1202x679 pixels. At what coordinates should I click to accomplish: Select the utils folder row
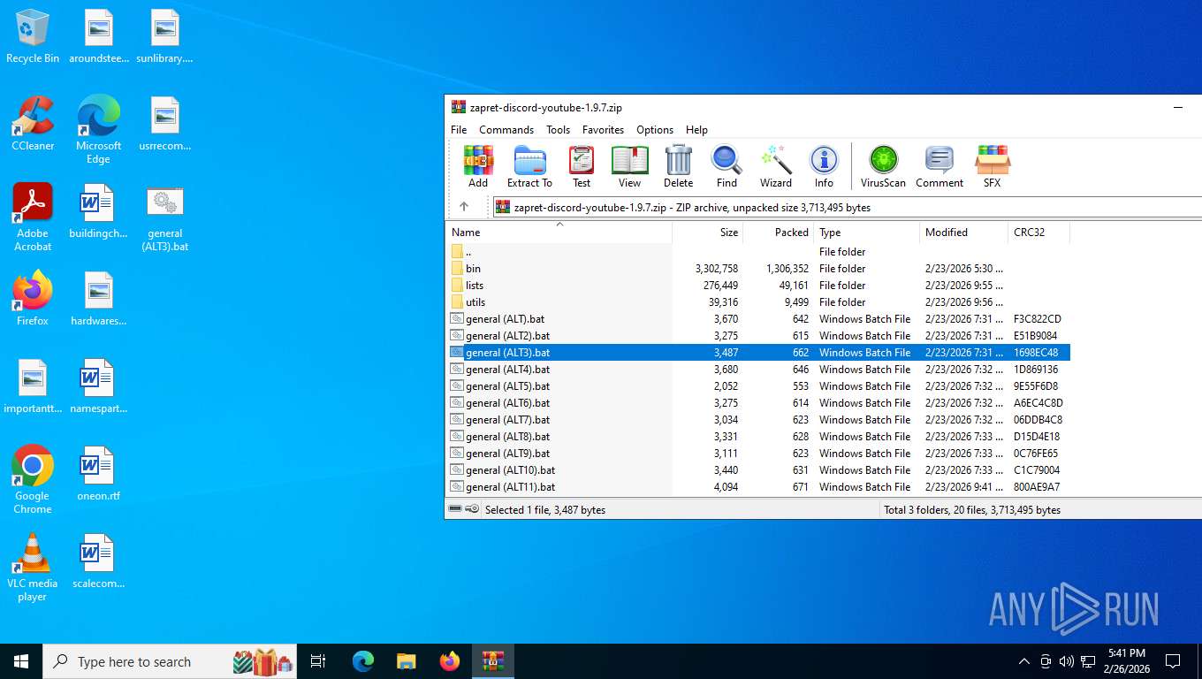[x=757, y=302]
